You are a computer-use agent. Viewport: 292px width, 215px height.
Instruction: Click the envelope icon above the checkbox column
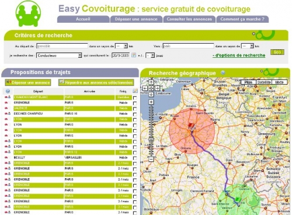tap(135, 91)
